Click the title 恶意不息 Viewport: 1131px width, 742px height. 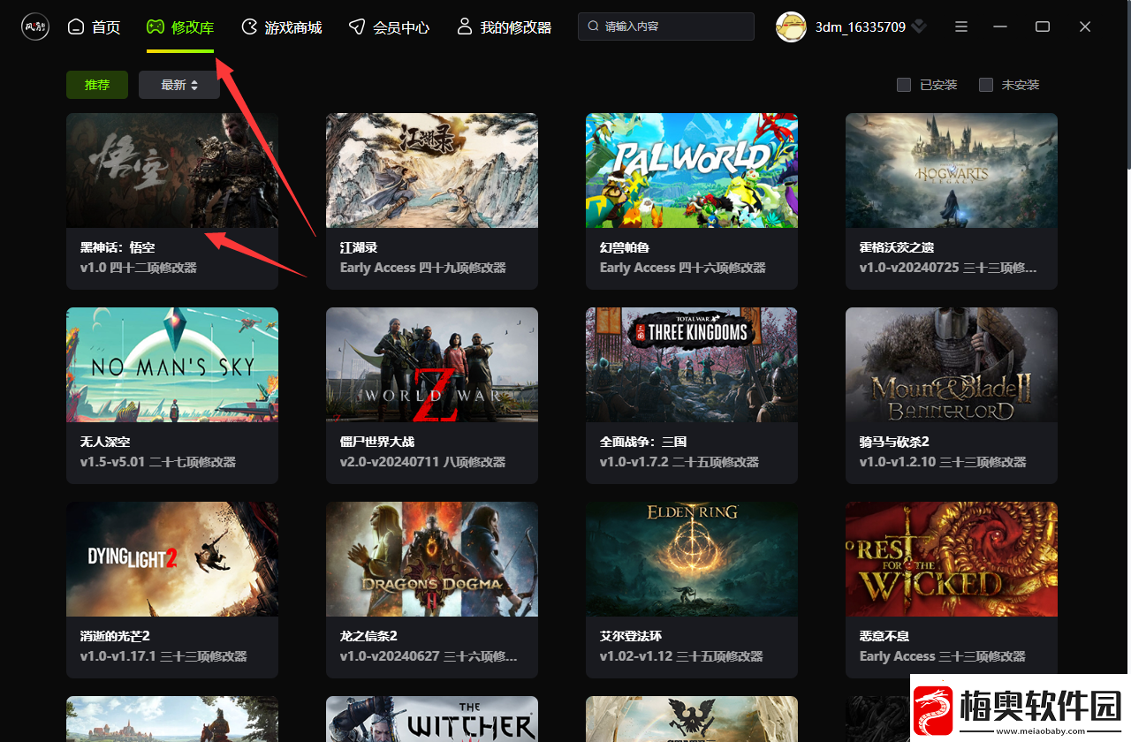[884, 636]
